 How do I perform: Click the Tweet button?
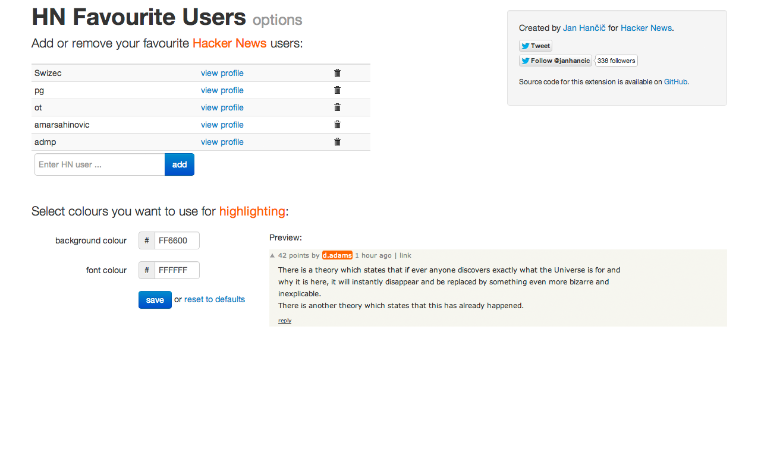[x=536, y=46]
